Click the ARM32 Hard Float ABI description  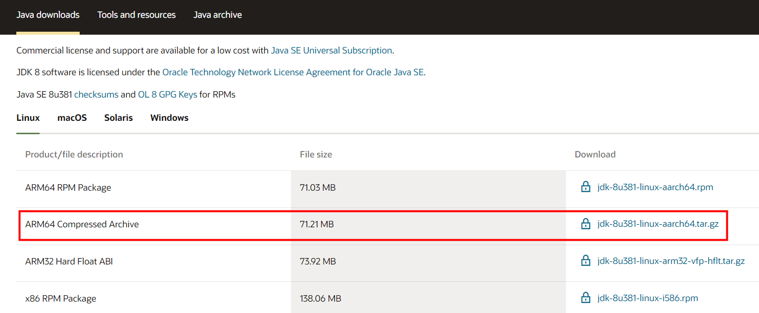click(69, 261)
